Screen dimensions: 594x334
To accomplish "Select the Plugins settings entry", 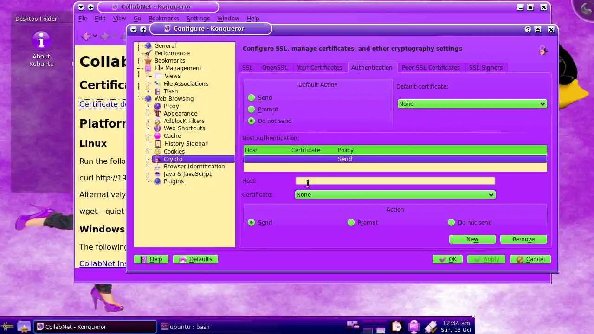I will click(x=174, y=181).
